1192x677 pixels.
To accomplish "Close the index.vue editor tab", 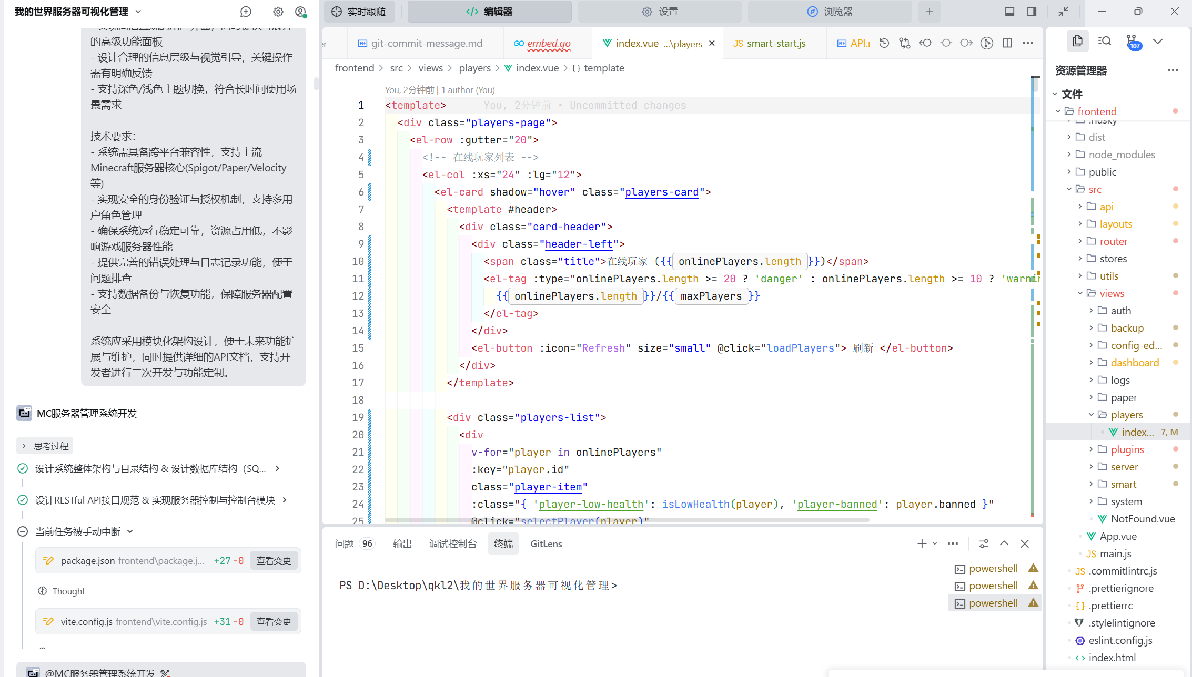I will (712, 43).
